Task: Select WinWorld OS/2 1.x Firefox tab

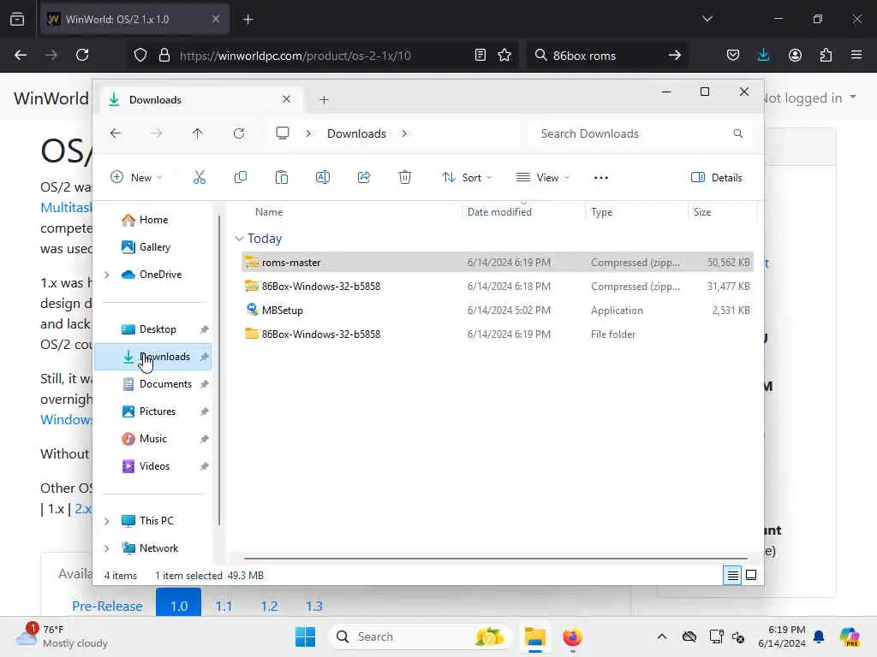Action: 134,19
